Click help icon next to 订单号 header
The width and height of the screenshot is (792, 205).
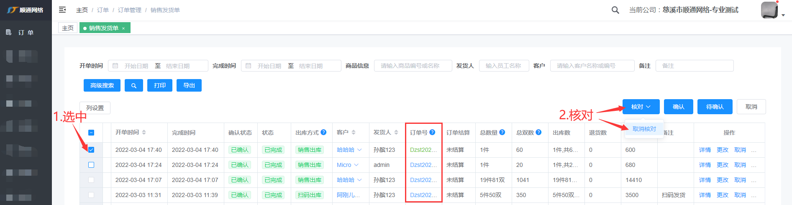pyautogui.click(x=432, y=132)
